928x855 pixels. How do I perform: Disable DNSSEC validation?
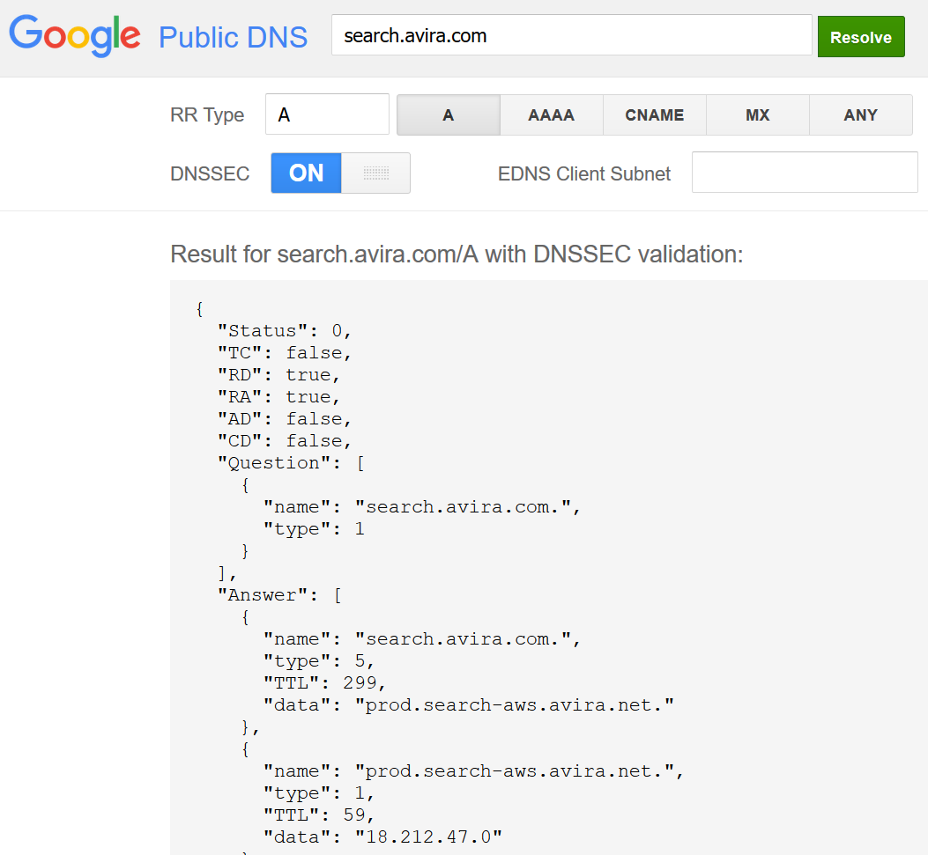pyautogui.click(x=376, y=173)
